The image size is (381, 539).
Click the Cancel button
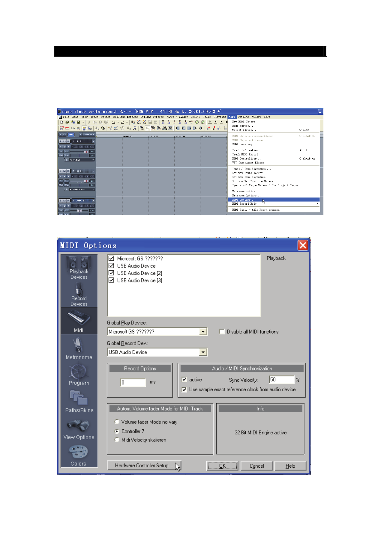pos(257,466)
